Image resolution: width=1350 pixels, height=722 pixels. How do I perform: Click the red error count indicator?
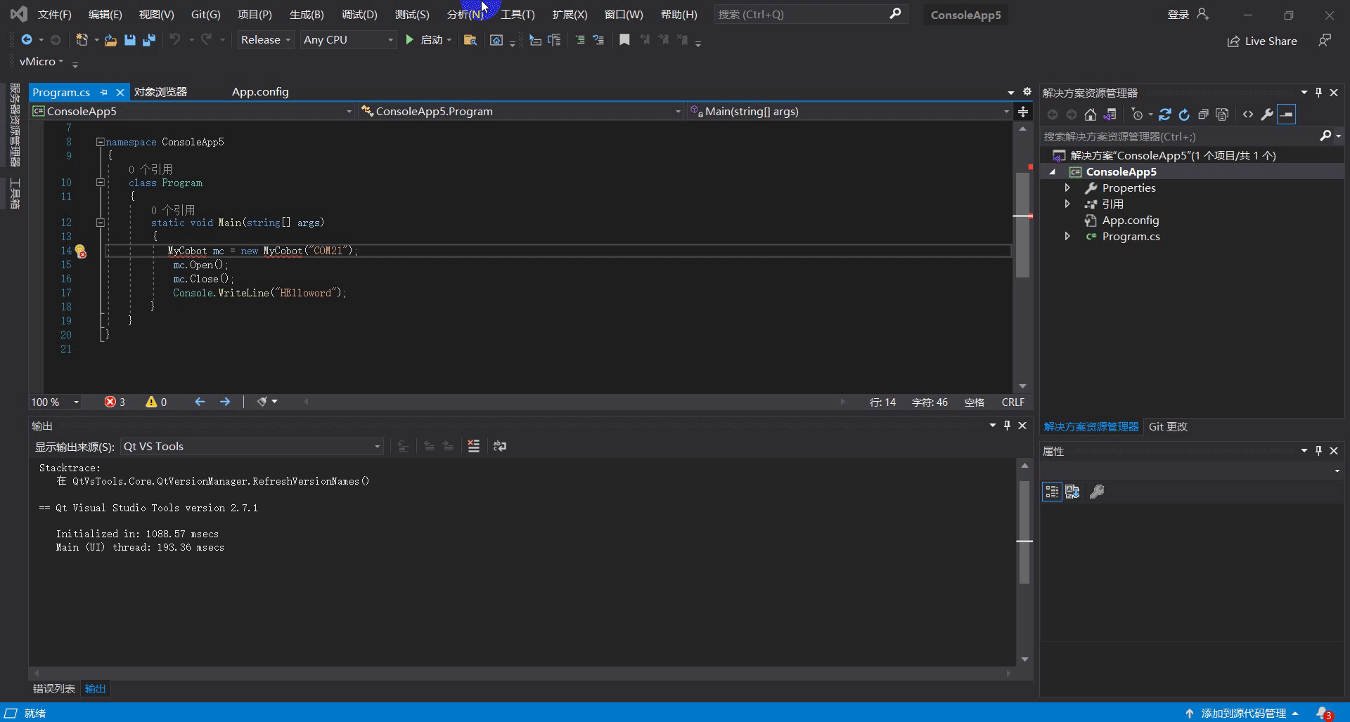coord(115,402)
